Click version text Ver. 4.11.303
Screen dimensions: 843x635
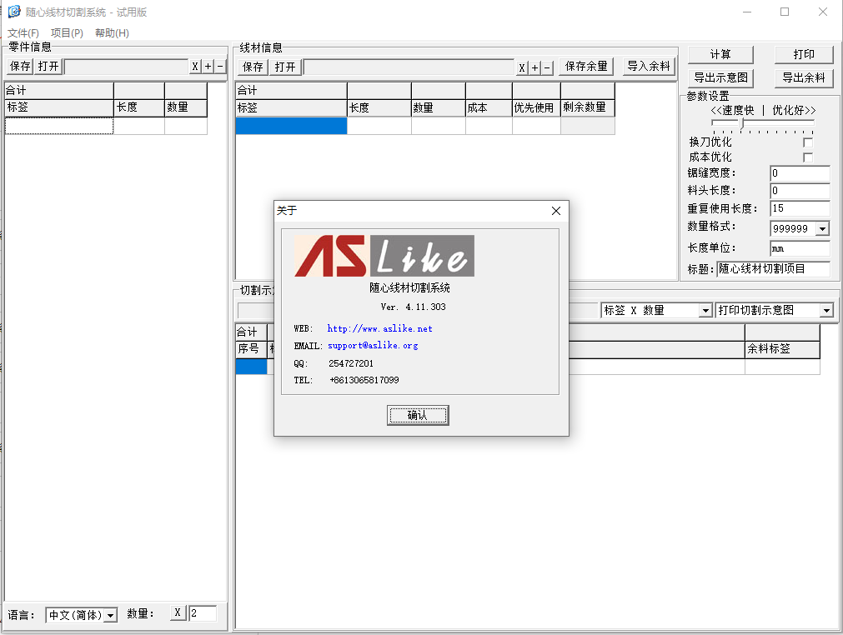click(413, 307)
